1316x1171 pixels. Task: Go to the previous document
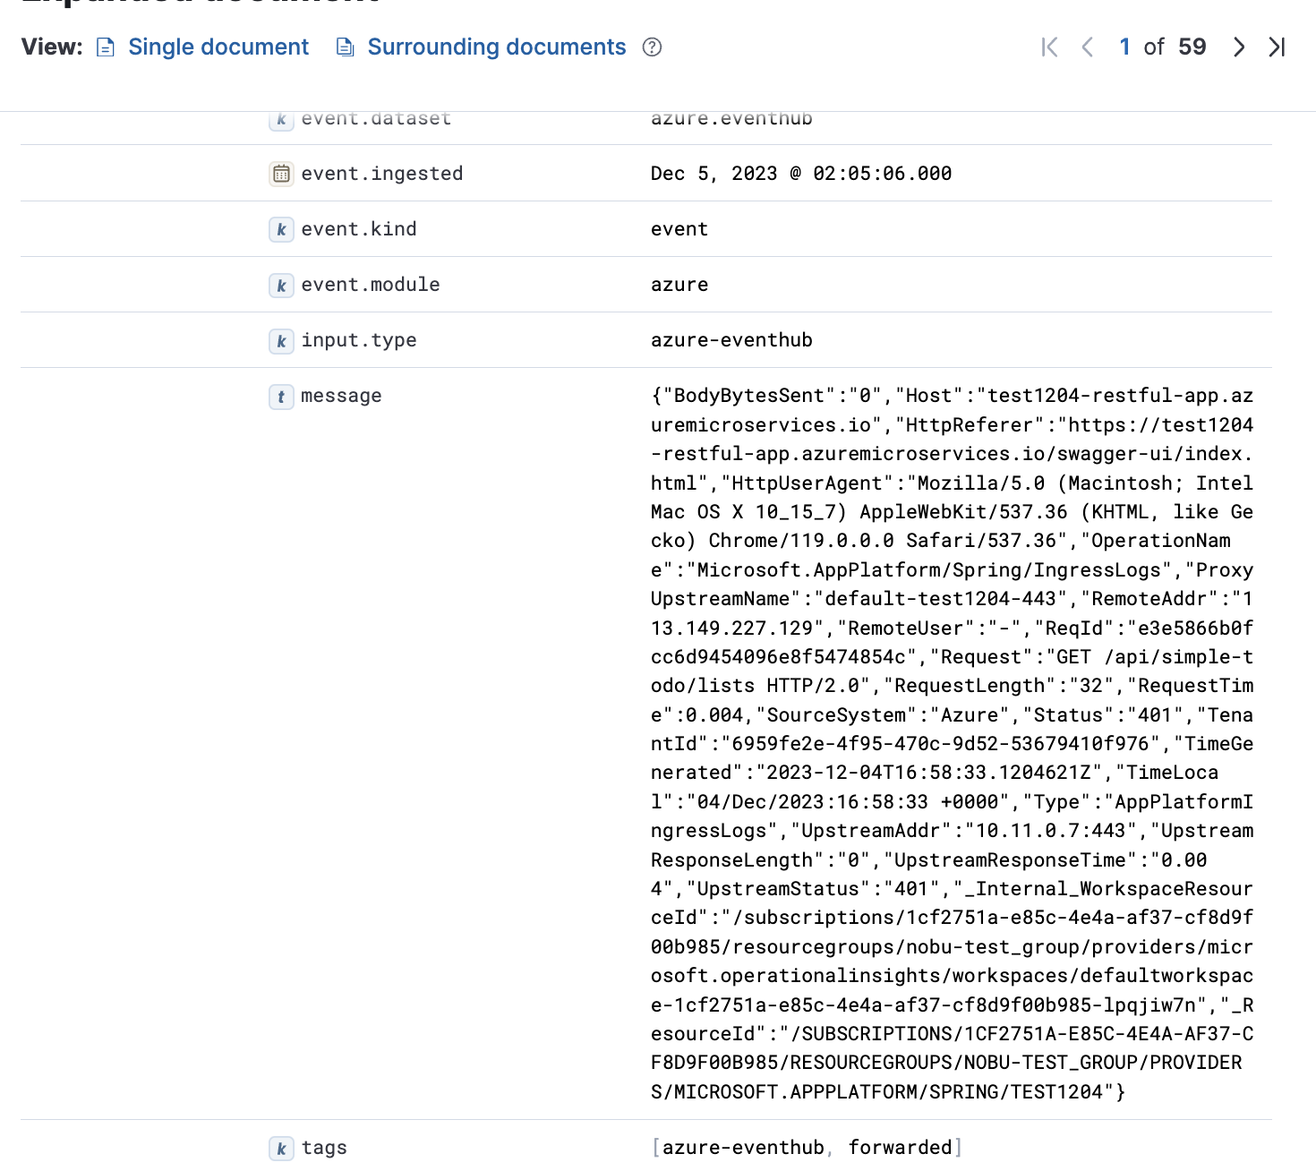1088,47
